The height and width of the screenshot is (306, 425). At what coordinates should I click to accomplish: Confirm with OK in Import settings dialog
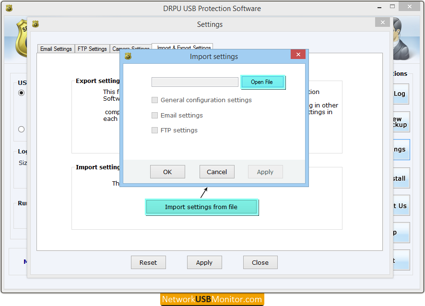[x=167, y=172]
